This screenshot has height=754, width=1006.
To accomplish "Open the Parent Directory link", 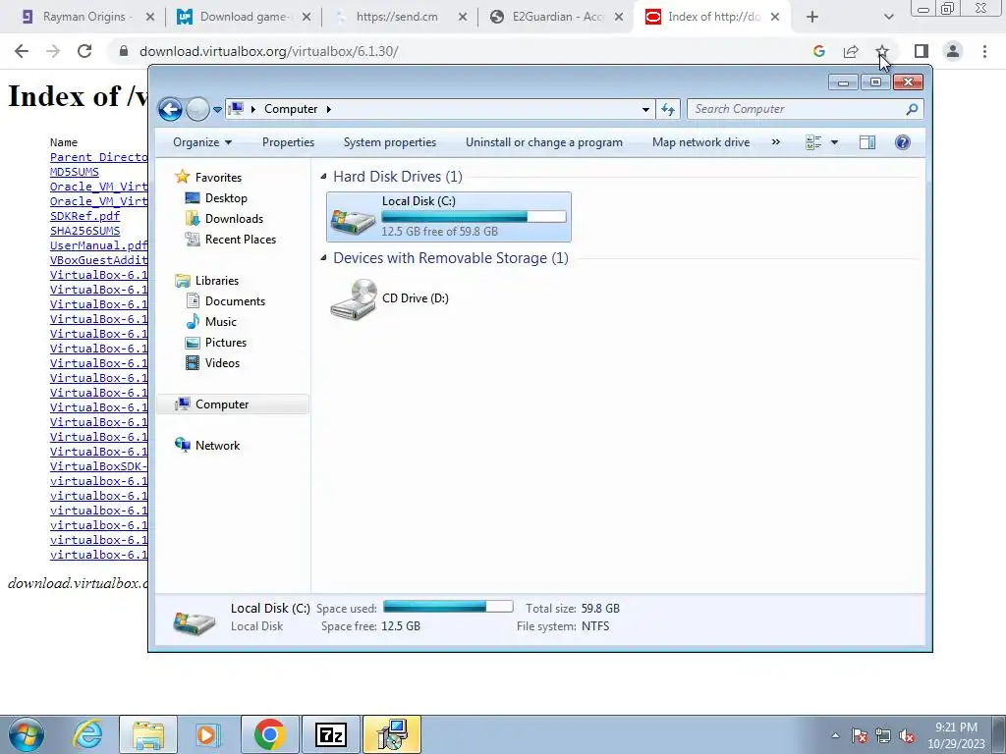I will point(99,157).
